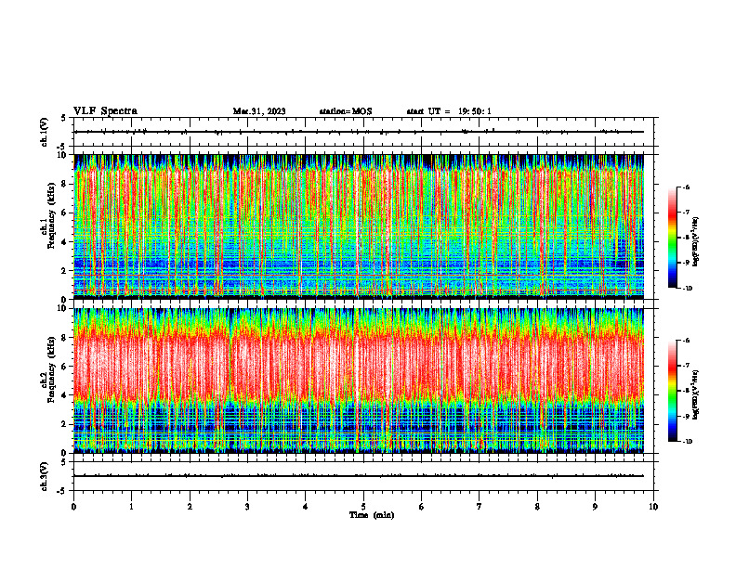Click the "4" kHz tick of ch.2 spectrogram
The height and width of the screenshot is (568, 736).
point(65,395)
